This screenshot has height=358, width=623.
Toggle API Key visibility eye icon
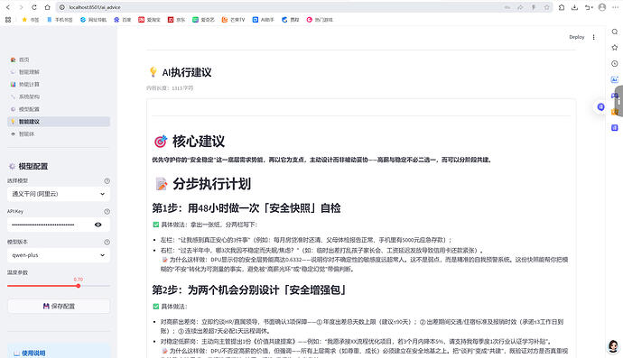pos(98,225)
